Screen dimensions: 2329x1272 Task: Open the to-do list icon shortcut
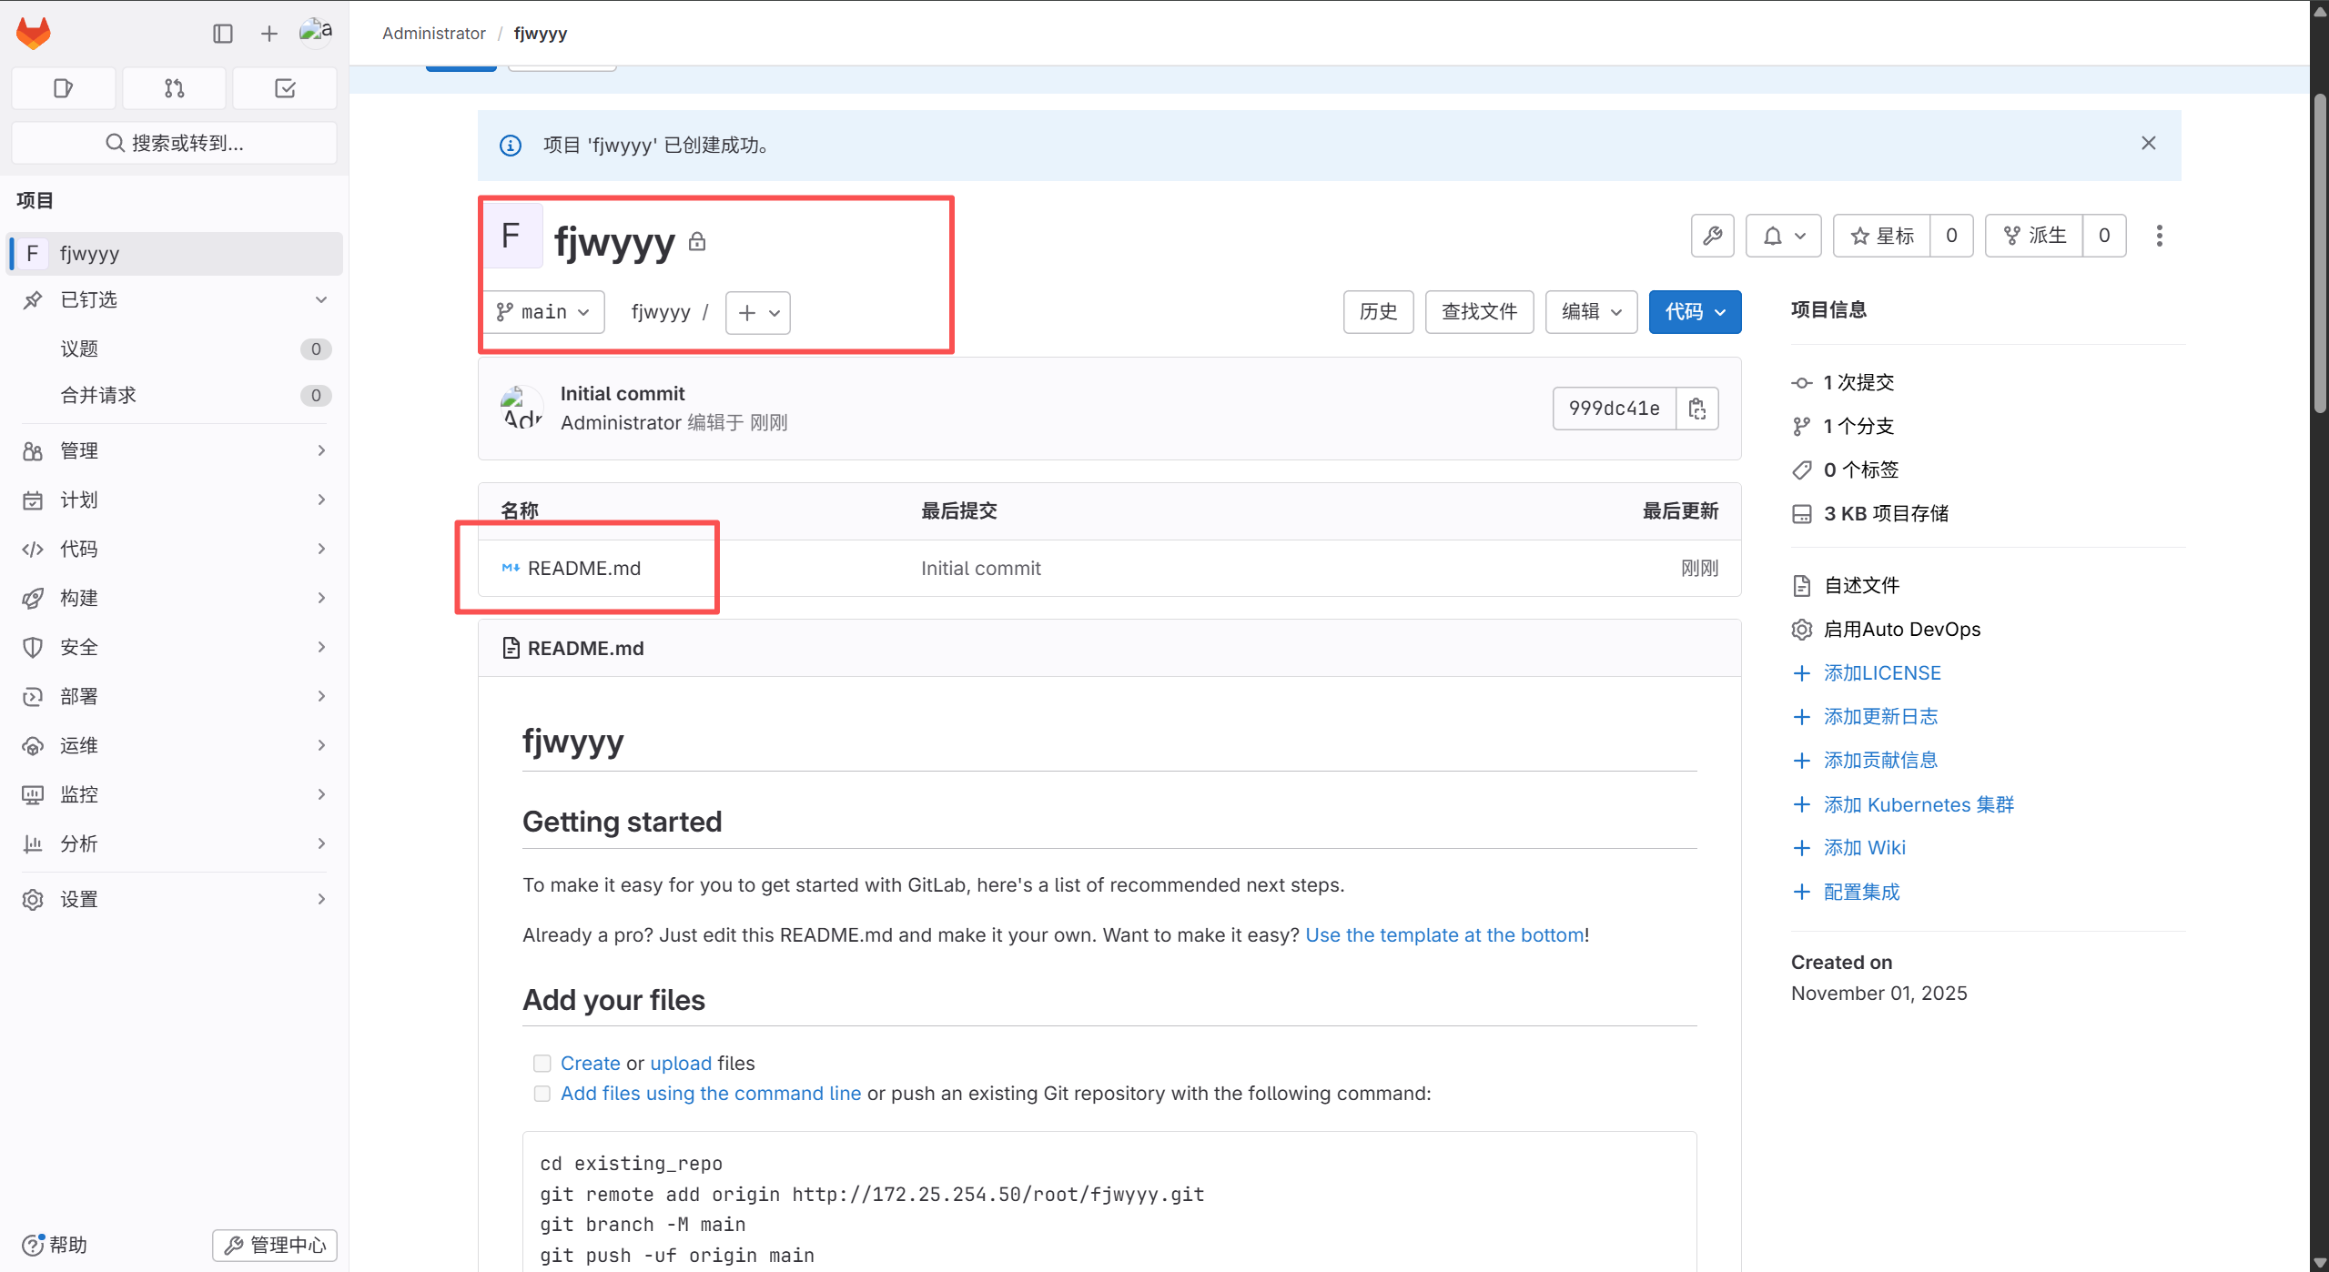285,88
